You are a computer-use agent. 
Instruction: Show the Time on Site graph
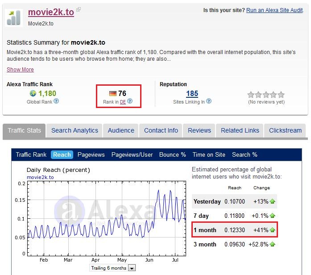[x=209, y=154]
